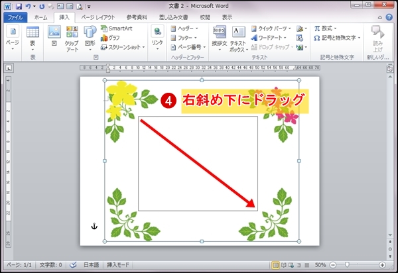Click the date and time icon in the text group

300,38
